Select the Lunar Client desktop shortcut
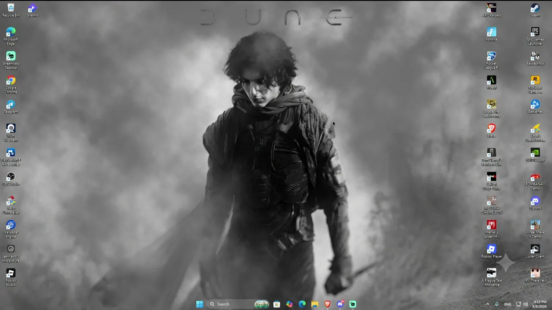 coord(535,251)
